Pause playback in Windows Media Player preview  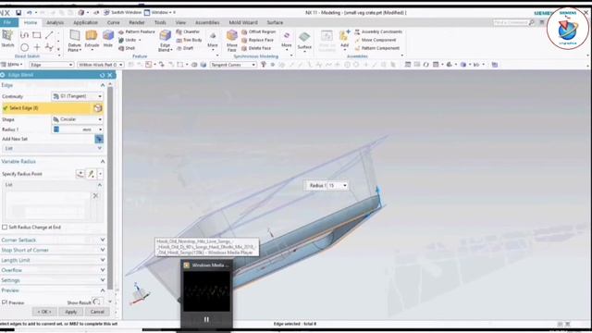tap(206, 319)
